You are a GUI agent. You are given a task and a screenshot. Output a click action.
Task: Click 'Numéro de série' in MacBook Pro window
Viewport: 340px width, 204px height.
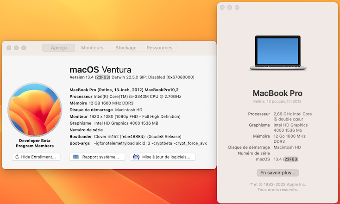point(254,153)
